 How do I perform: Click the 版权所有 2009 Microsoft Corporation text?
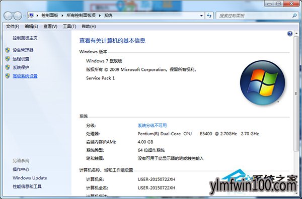(141, 69)
